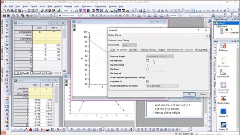The image size is (240, 135).
Task: Switch to the Quantities tab
Action: pos(133,50)
